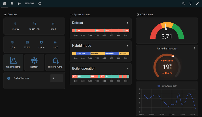This screenshot has width=202, height=117.
Task: Open the temperature and humidity tab
Action: tap(19, 4)
